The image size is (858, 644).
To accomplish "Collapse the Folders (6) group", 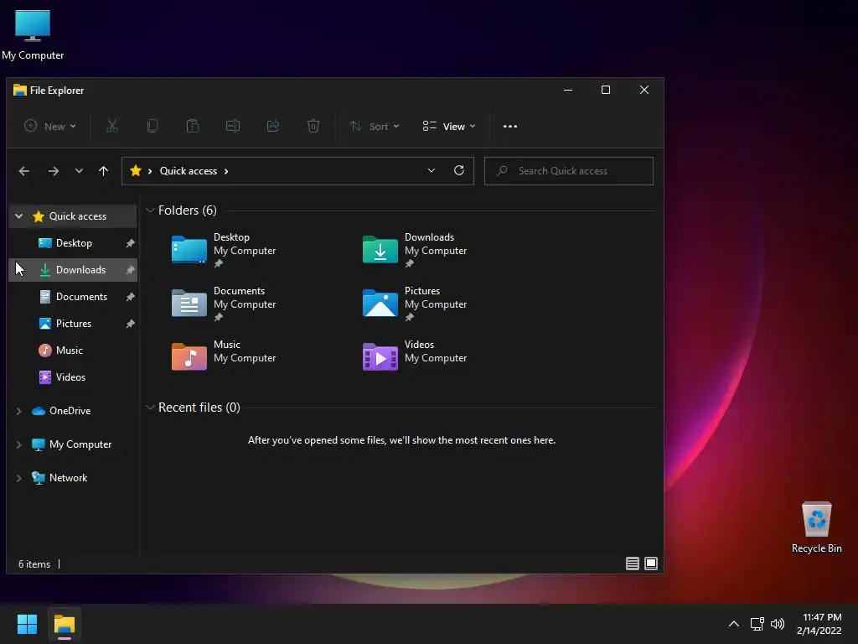I will tap(150, 210).
